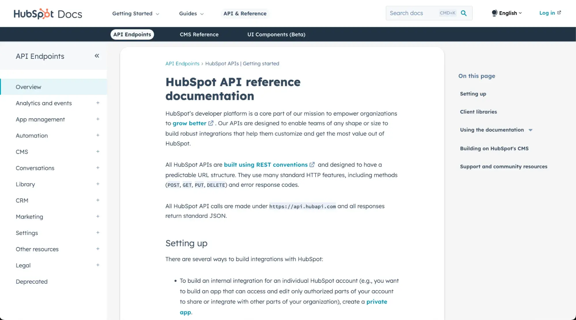Click the external link icon beside REST conventions
Viewport: 576px width, 320px height.
pos(312,165)
